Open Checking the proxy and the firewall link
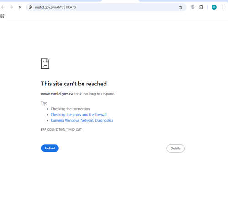Image resolution: width=228 pixels, height=222 pixels. coord(78,115)
